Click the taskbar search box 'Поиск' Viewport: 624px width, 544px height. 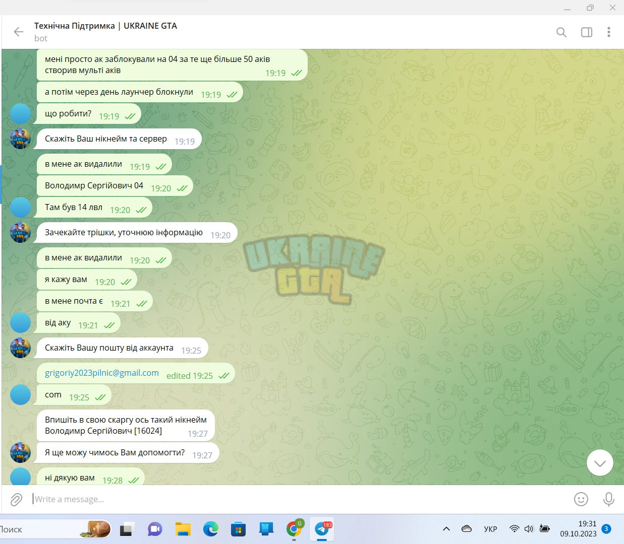55,529
